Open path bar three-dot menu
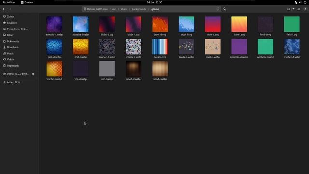 [218, 9]
